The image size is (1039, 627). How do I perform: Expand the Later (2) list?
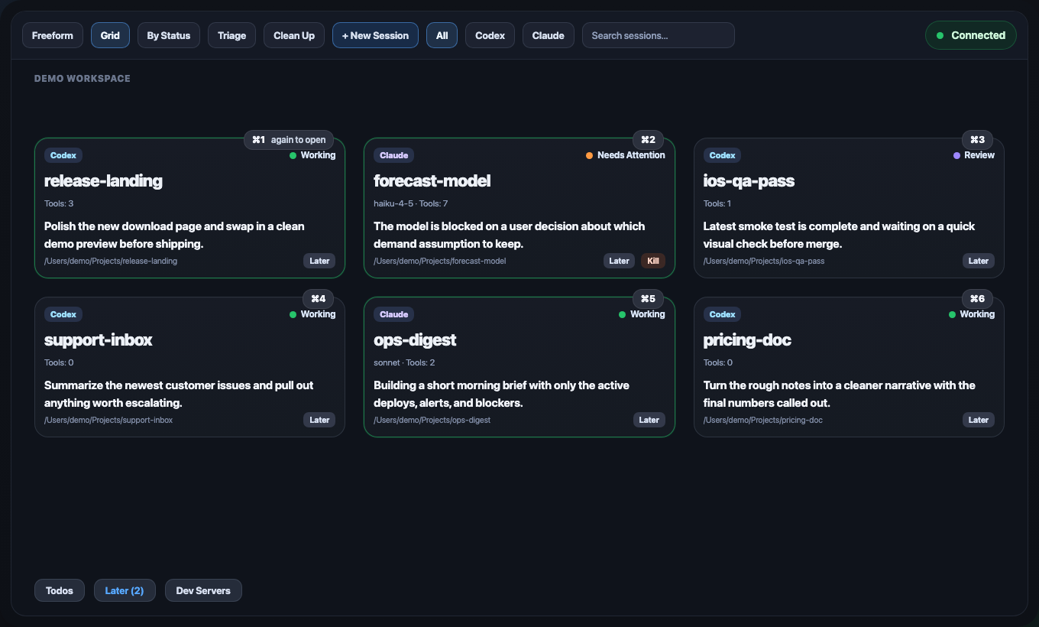click(125, 590)
